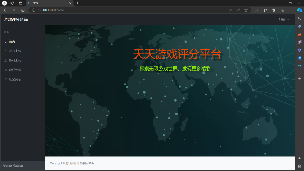Open the 游戏上传 sidebar page
Viewport: 304px width, 171px height.
coord(15,60)
